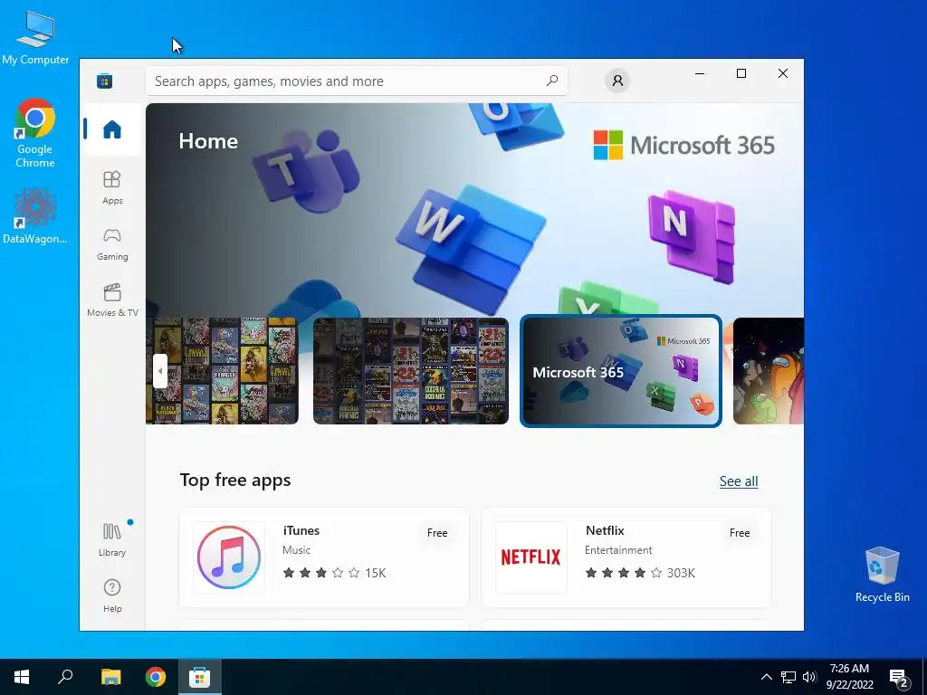Image resolution: width=927 pixels, height=695 pixels.
Task: Open the network status tray icon
Action: [x=788, y=677]
